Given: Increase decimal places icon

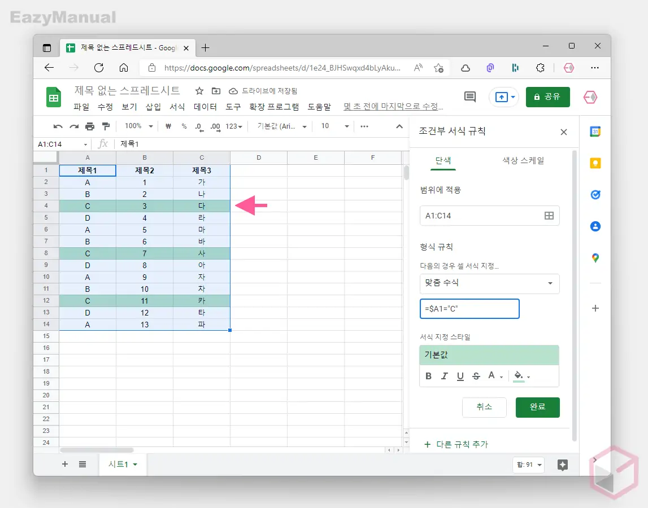Looking at the screenshot, I should coord(215,127).
